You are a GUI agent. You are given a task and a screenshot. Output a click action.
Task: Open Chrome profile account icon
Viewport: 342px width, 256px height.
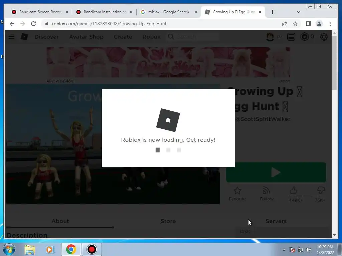(x=319, y=24)
